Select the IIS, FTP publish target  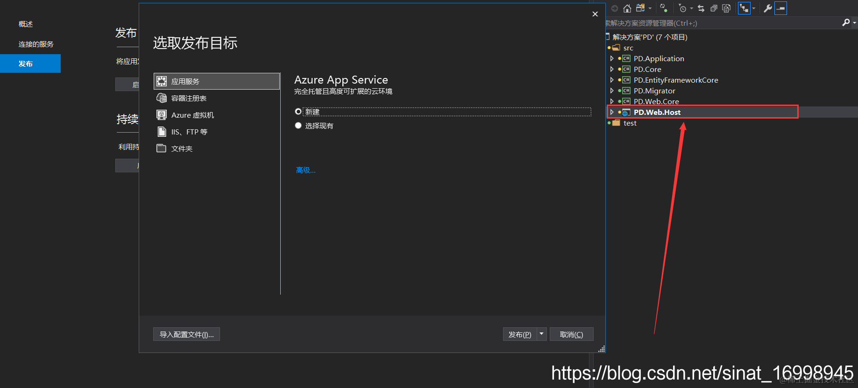pos(217,132)
